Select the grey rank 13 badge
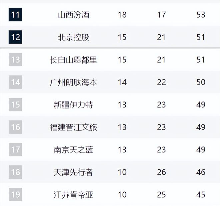Viewport: 220px width, 206px height. coord(15,60)
